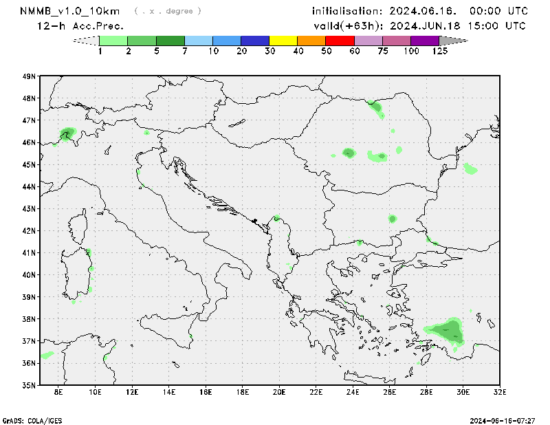Pick the dark blue 20-30 legend swatch

tap(255, 41)
